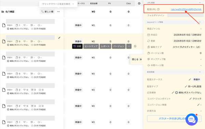Click the highlighted row's page icon
The image size is (205, 129).
tap(4, 41)
